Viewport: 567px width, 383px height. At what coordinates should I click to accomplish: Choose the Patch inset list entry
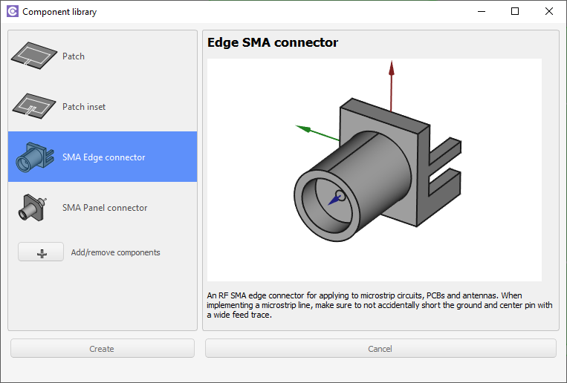103,106
